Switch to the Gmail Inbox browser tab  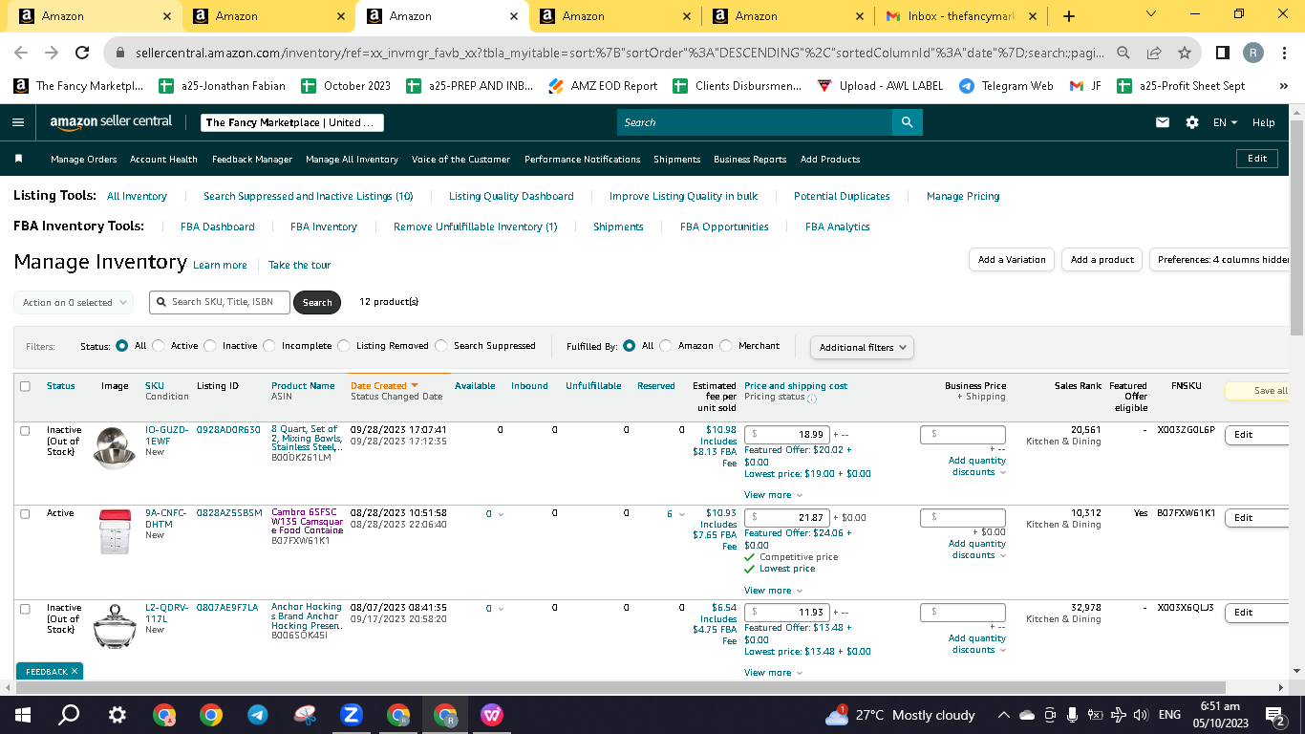960,16
